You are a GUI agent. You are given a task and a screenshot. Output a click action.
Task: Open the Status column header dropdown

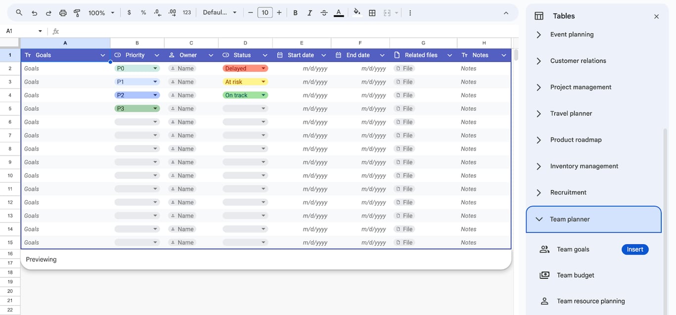[x=265, y=55]
